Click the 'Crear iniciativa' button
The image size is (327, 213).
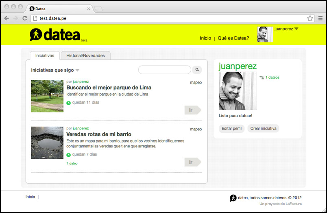point(263,128)
